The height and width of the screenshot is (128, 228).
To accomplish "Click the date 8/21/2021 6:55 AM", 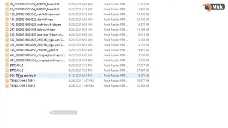I will point(81,14).
